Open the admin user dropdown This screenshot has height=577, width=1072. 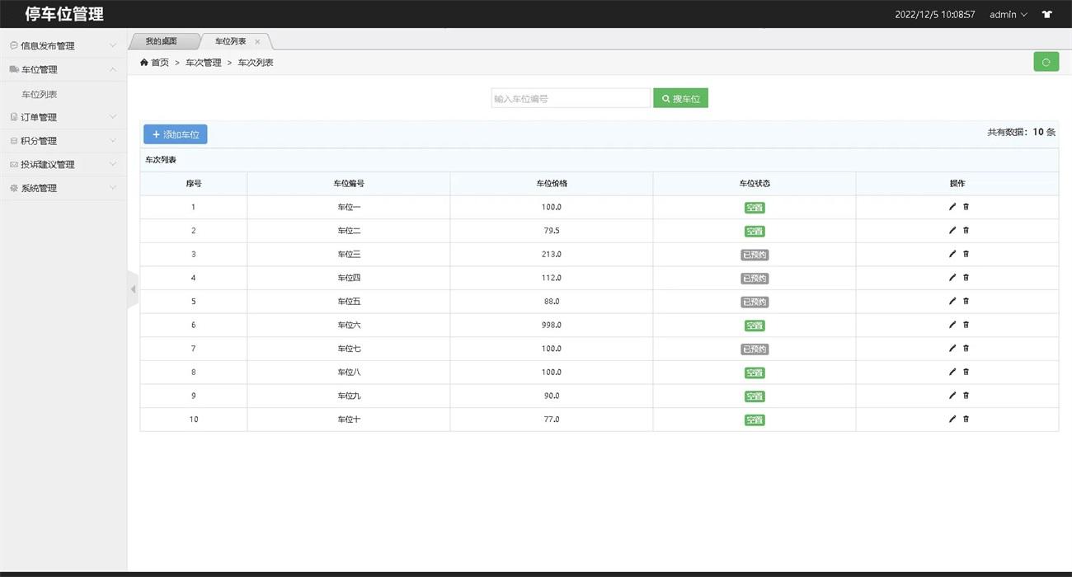(1008, 14)
